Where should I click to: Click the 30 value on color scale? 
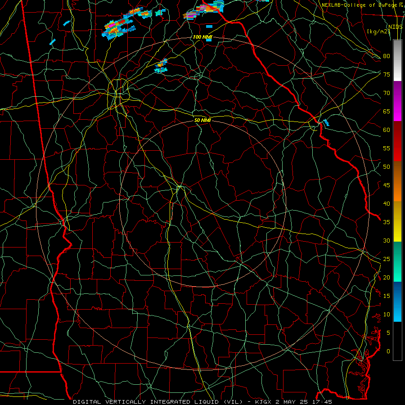387,240
